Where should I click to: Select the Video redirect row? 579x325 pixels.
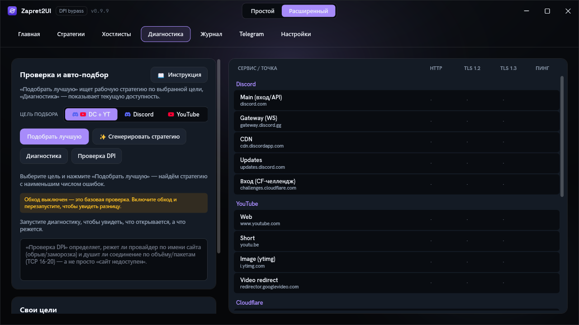[x=397, y=283]
